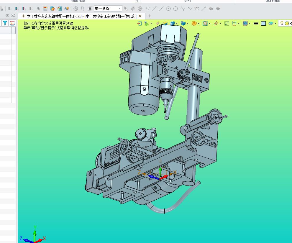Pick the light blue color swatch
The image size is (292, 243).
point(263,23)
